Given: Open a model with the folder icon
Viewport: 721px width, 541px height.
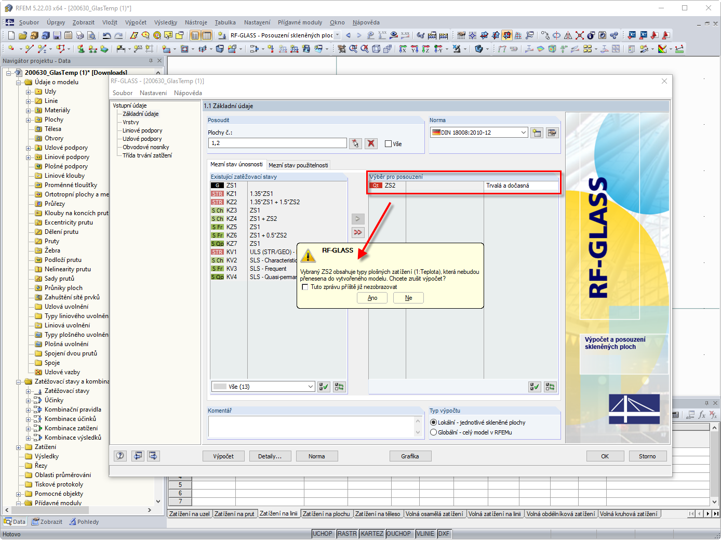Looking at the screenshot, I should click(x=22, y=35).
